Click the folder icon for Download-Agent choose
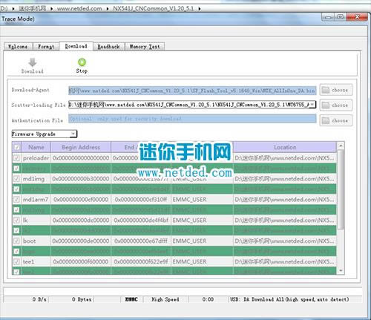 [326, 90]
